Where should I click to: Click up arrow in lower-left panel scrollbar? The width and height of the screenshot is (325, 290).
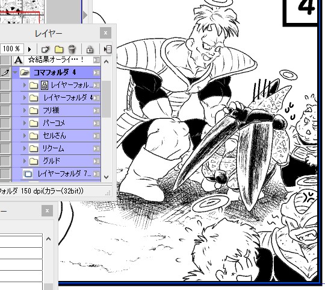click(48, 239)
